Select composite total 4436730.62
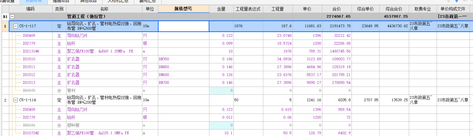This screenshot has height=136, width=473. 394,26
